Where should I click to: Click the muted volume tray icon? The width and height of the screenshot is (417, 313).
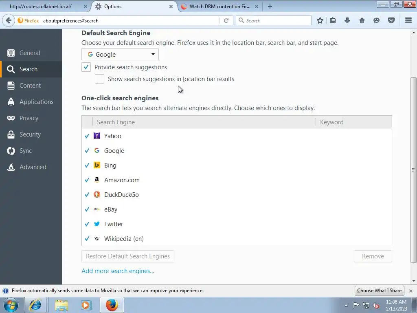coord(376,305)
